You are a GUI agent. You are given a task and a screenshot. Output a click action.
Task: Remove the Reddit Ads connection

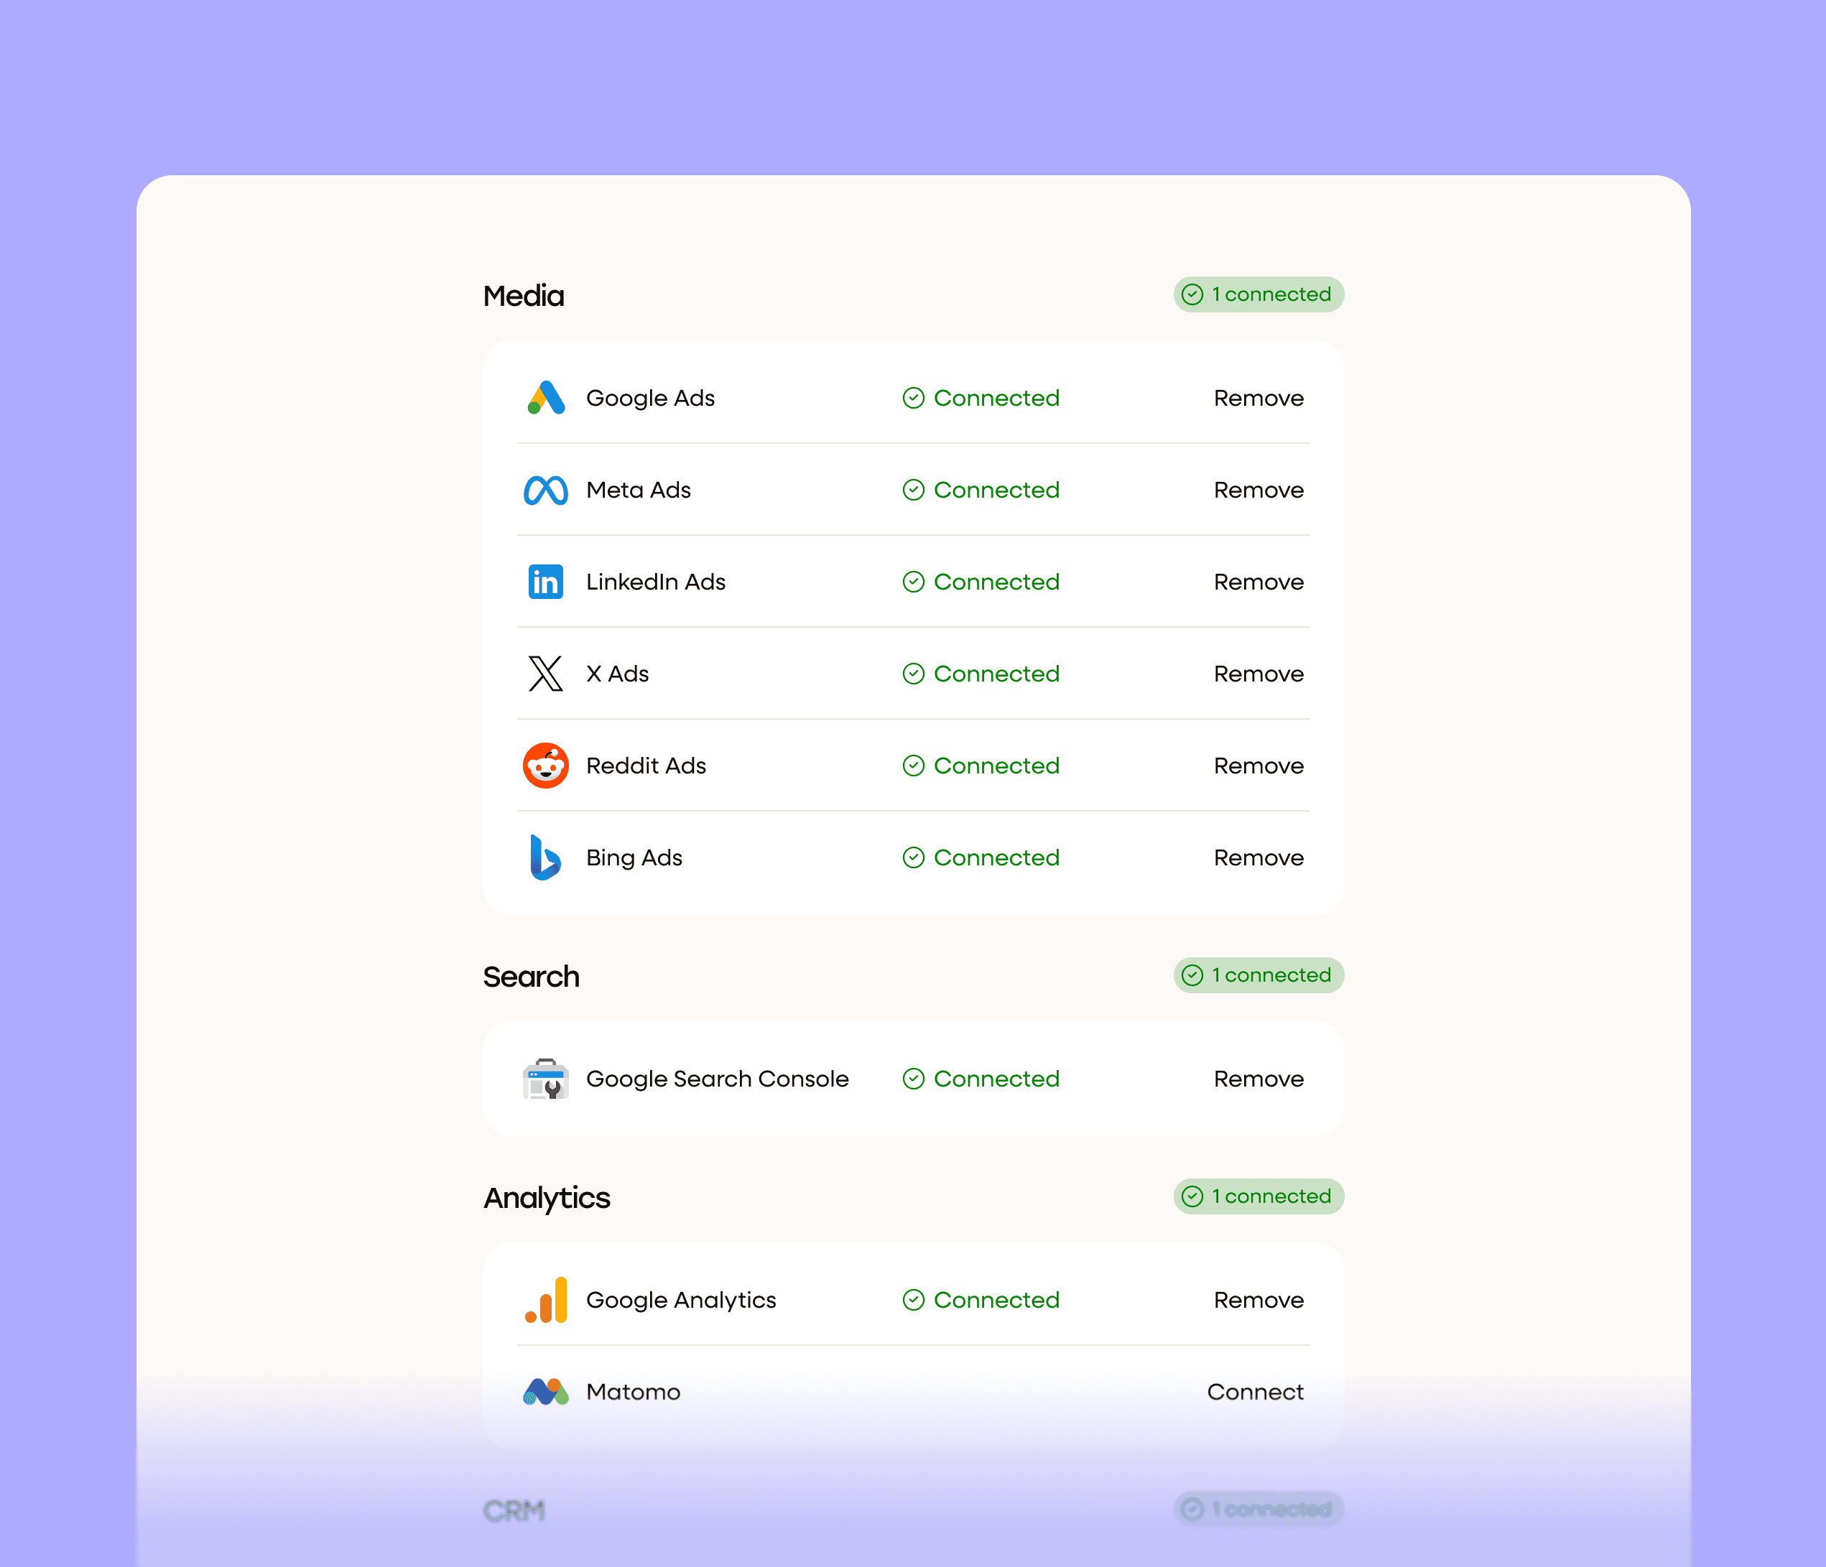point(1259,766)
